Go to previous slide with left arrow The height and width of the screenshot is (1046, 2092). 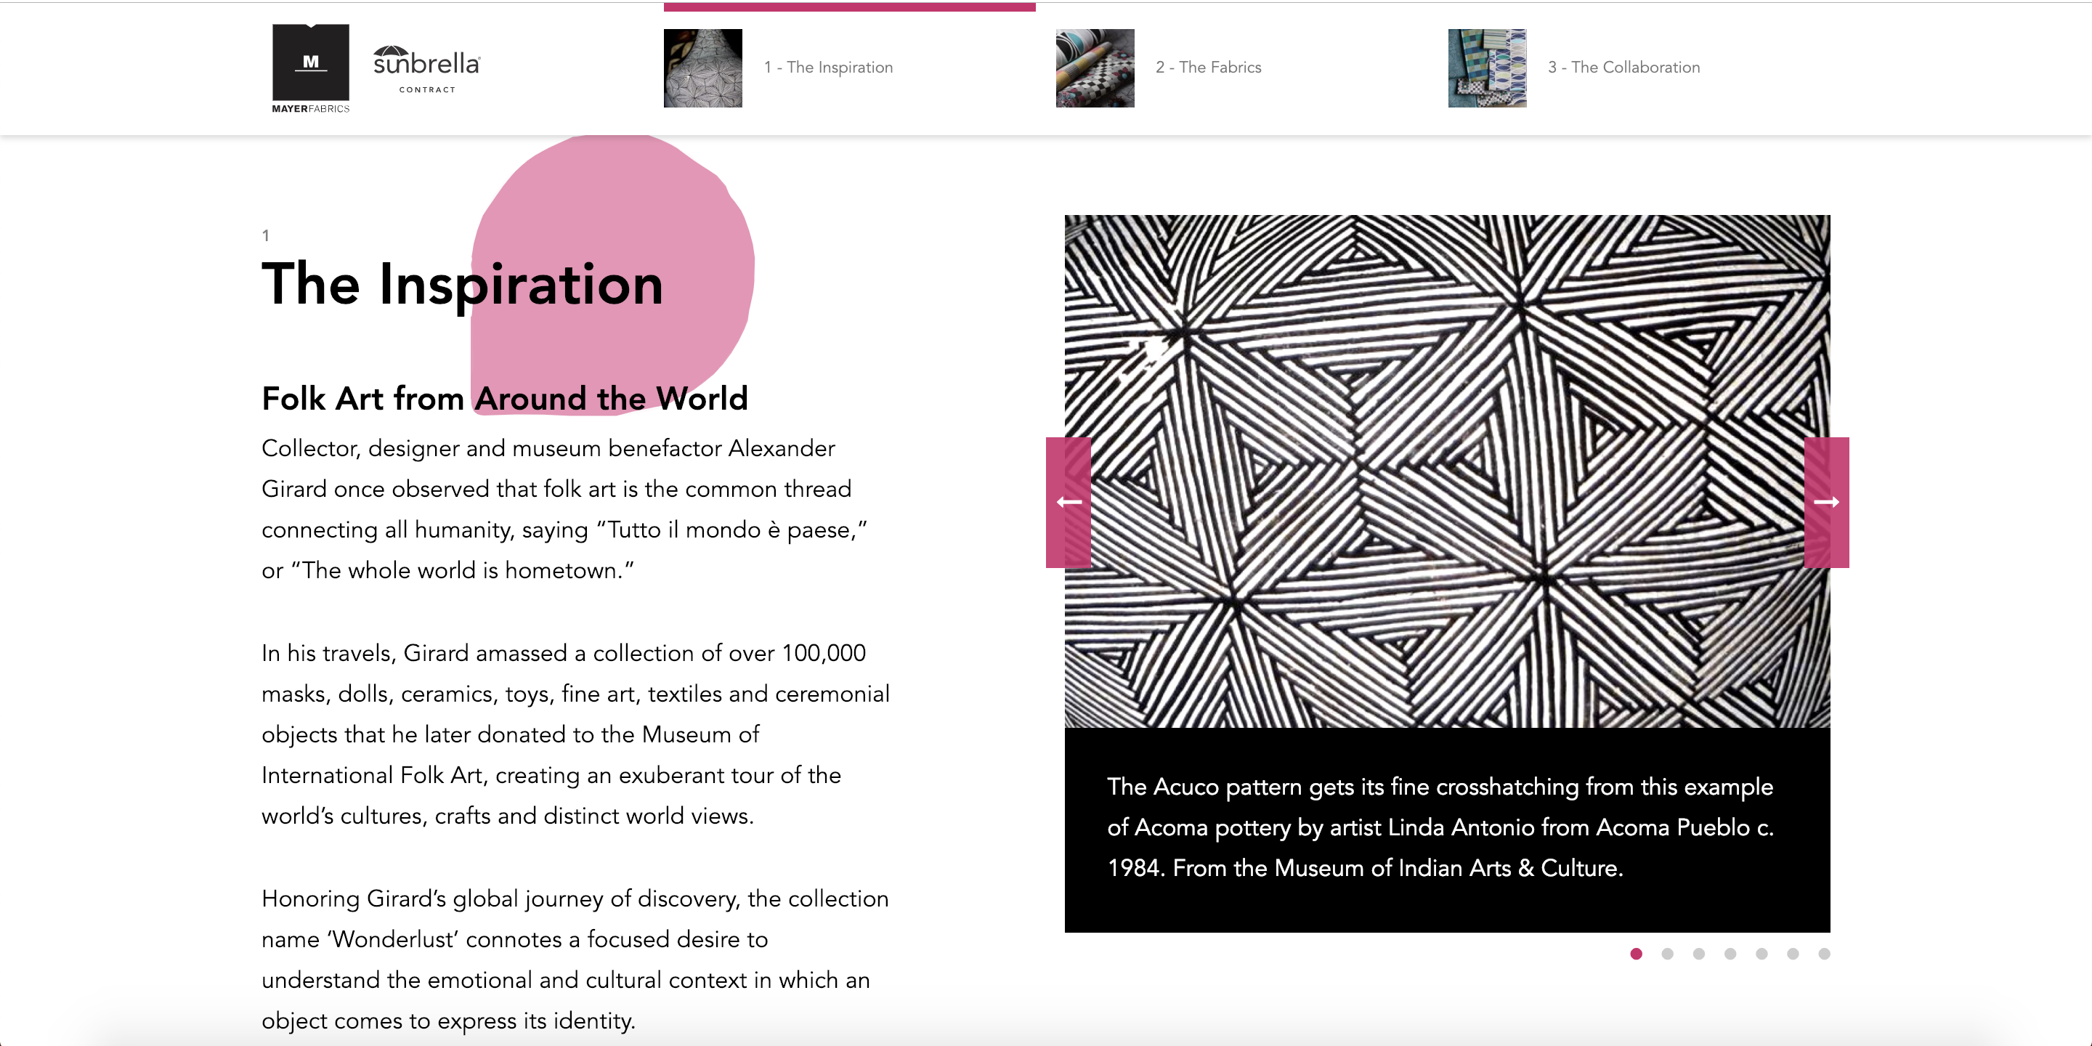pyautogui.click(x=1068, y=502)
